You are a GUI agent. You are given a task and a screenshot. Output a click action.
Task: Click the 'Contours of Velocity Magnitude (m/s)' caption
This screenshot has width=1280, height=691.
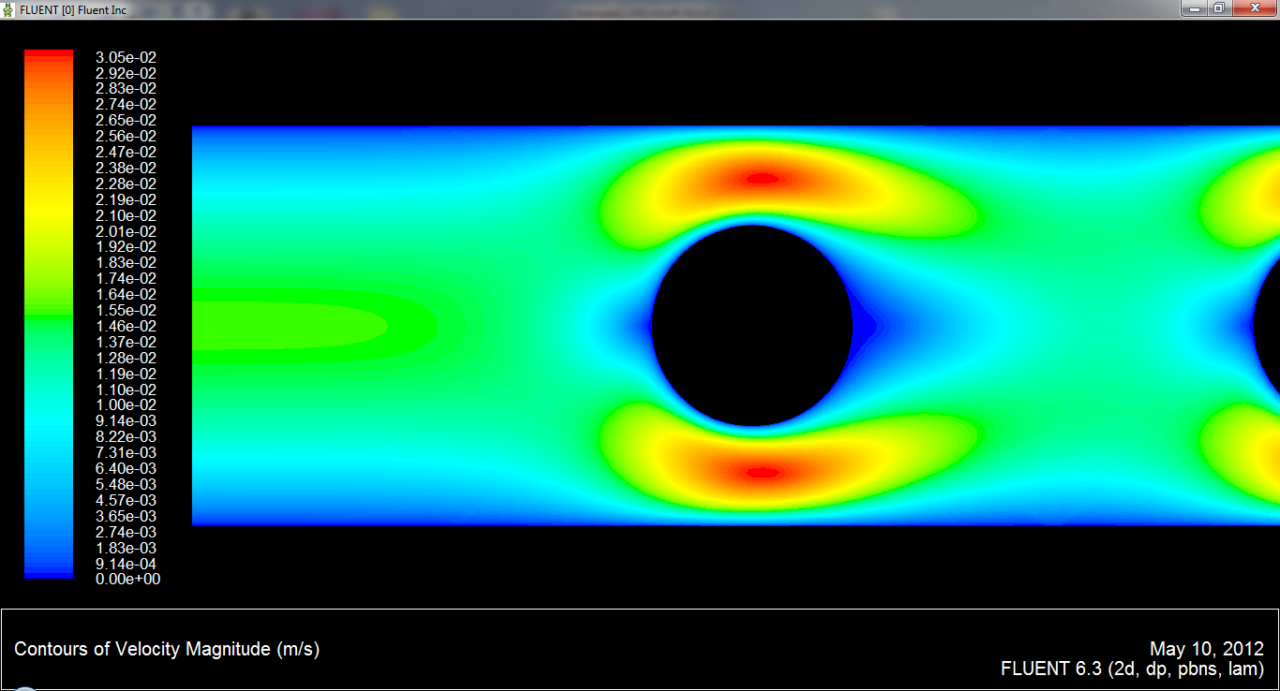[167, 650]
